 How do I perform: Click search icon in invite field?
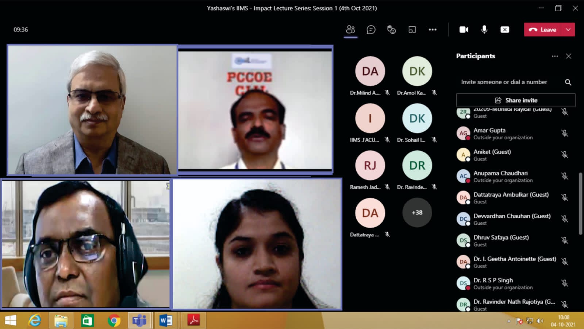click(x=568, y=82)
